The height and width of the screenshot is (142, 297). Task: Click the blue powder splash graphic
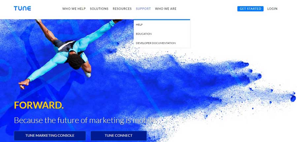[x=189, y=81]
